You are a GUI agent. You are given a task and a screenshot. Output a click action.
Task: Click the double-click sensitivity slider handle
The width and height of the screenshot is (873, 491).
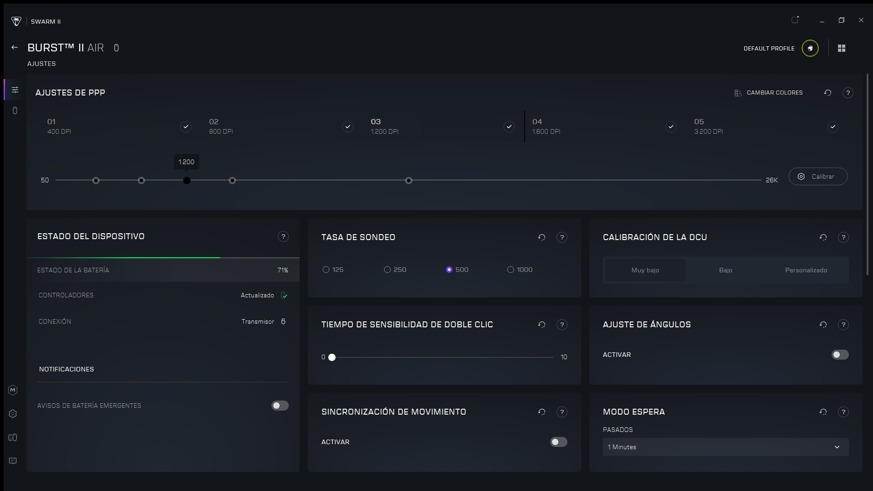click(332, 357)
